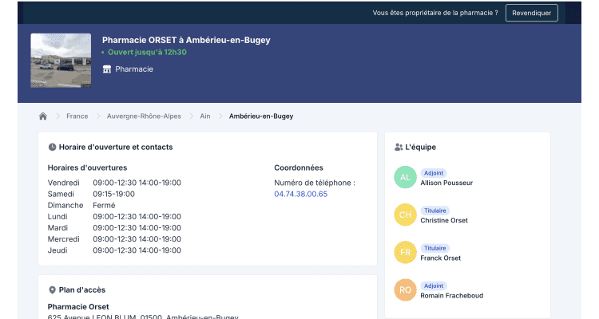The image size is (599, 319).
Task: Open the pharmacy street view thumbnail
Action: [61, 61]
